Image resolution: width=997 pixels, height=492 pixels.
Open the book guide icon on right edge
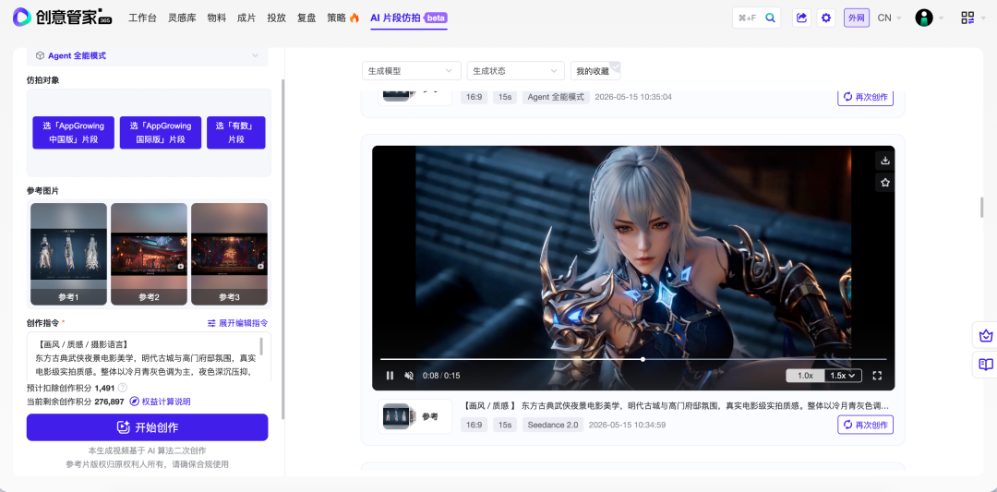[x=986, y=365]
